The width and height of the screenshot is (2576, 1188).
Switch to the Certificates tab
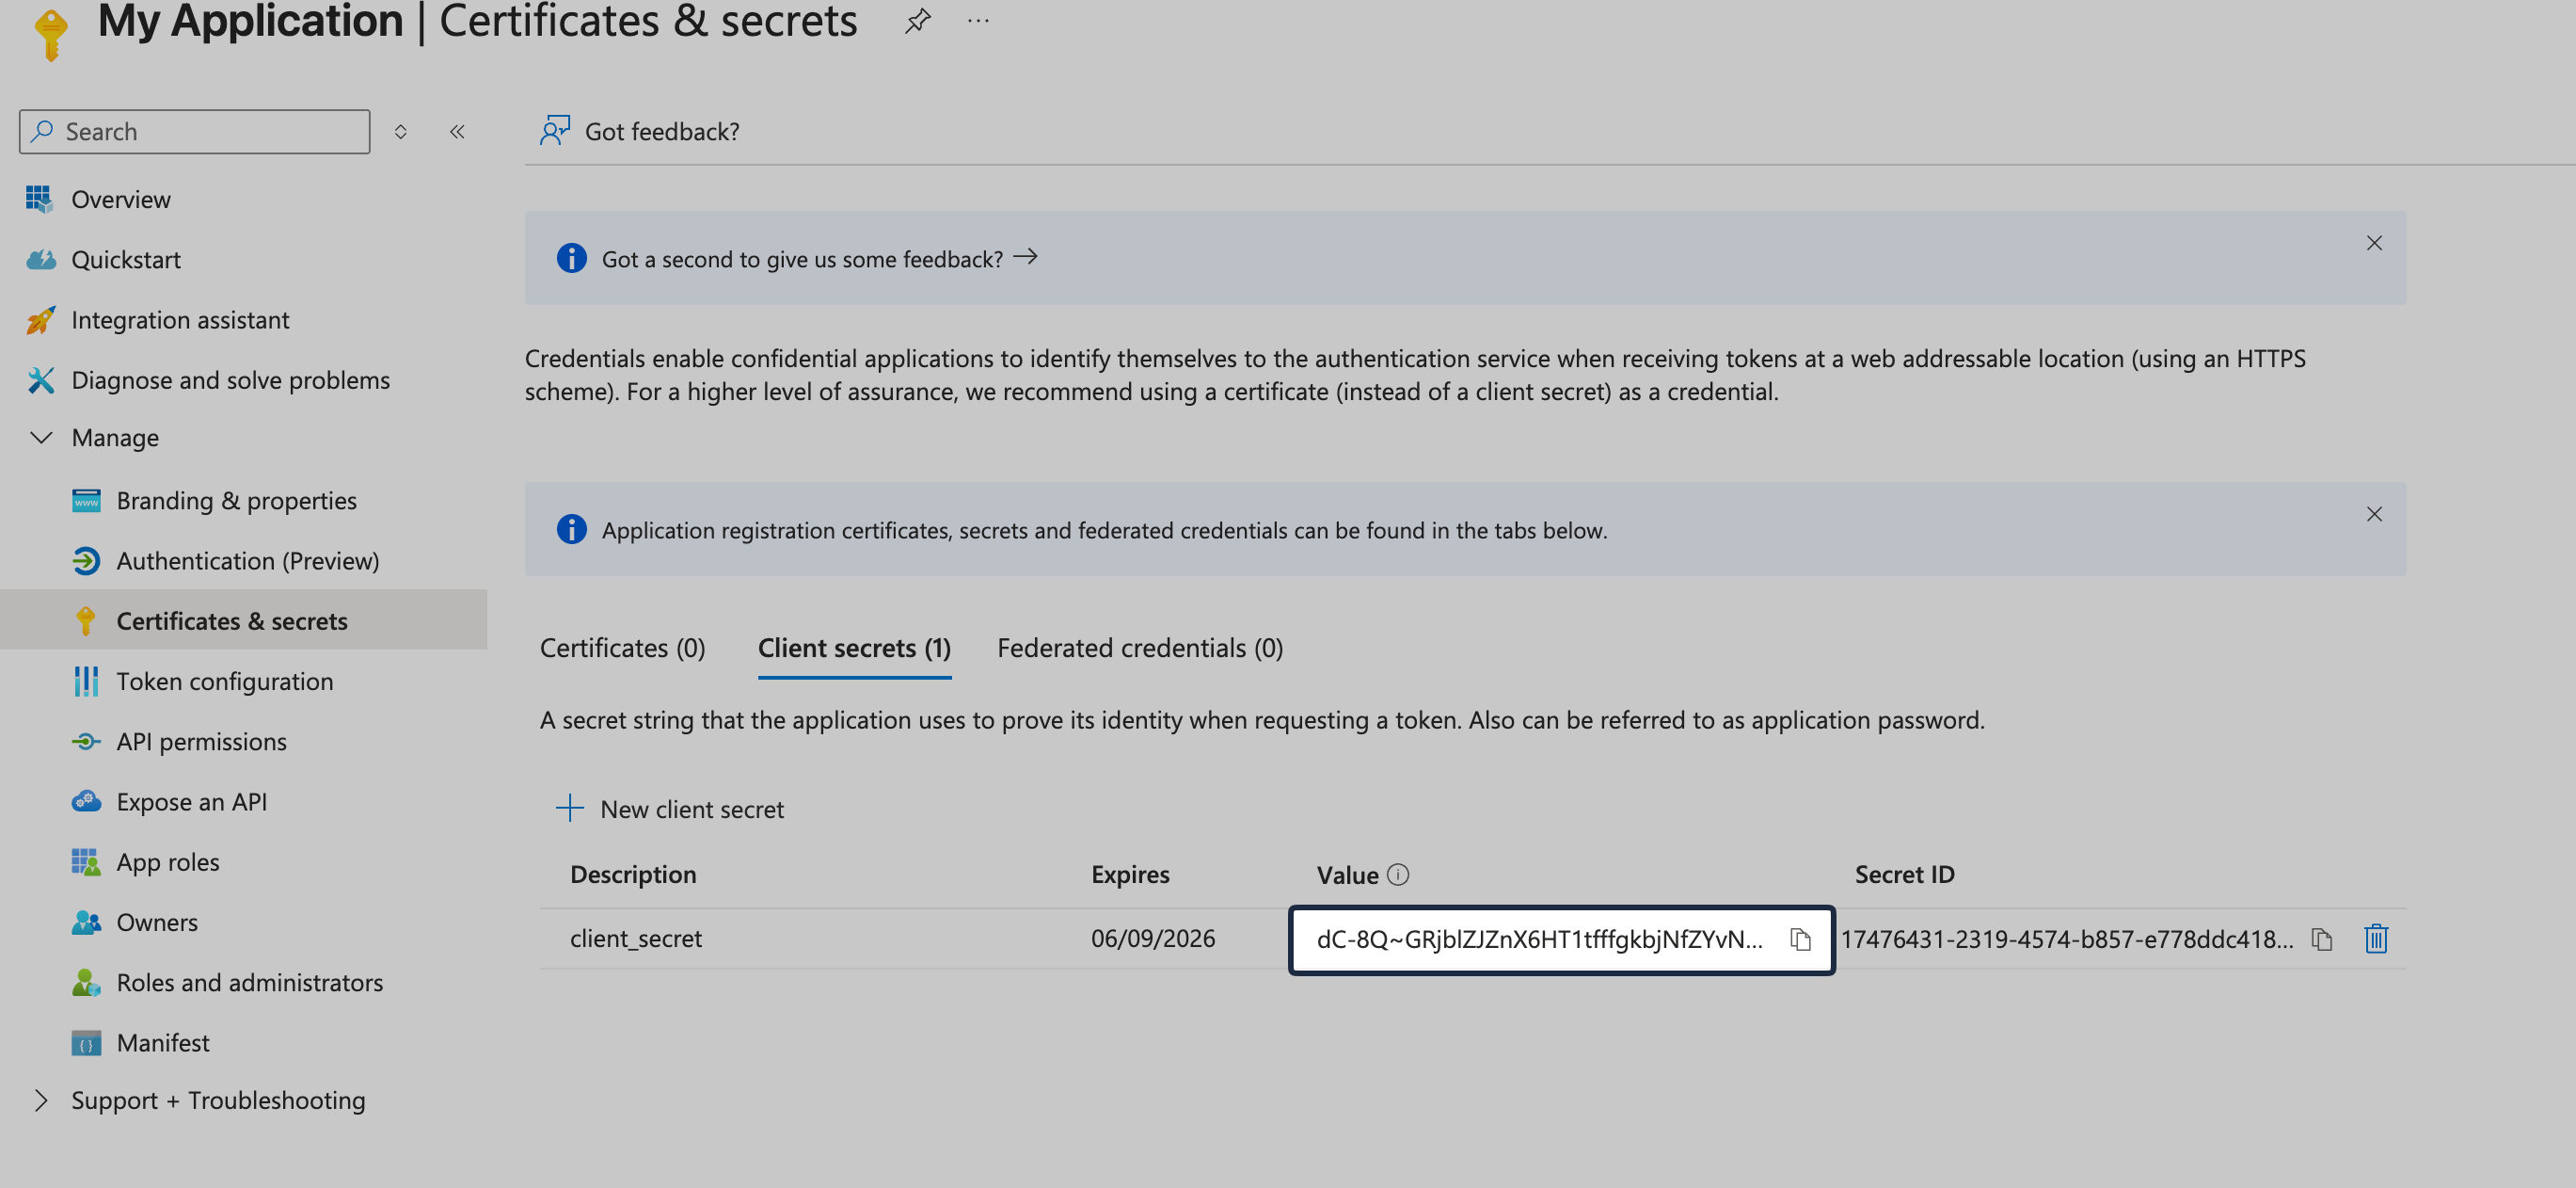coord(622,648)
